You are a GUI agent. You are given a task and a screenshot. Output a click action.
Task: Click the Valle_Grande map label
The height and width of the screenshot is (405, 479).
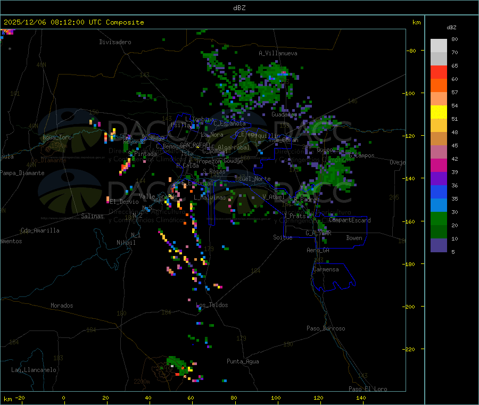pos(158,196)
